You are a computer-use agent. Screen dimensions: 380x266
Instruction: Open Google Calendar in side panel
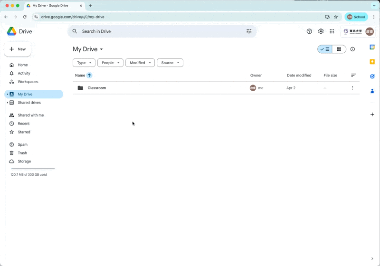tap(372, 47)
